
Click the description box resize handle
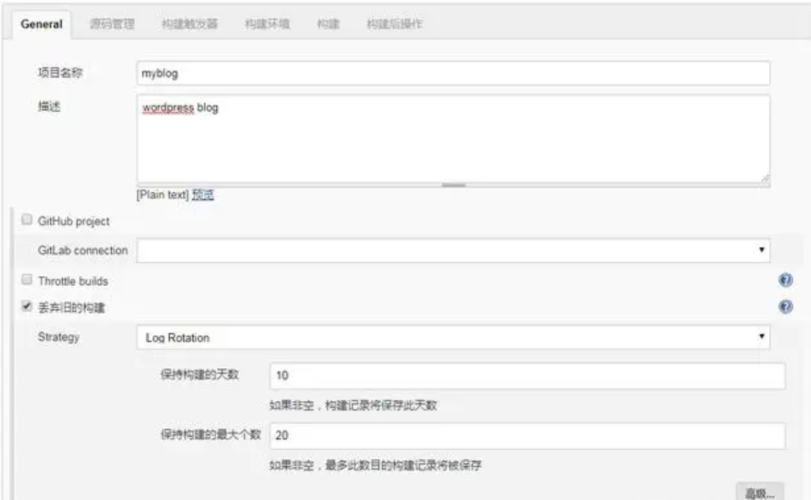pos(765,180)
